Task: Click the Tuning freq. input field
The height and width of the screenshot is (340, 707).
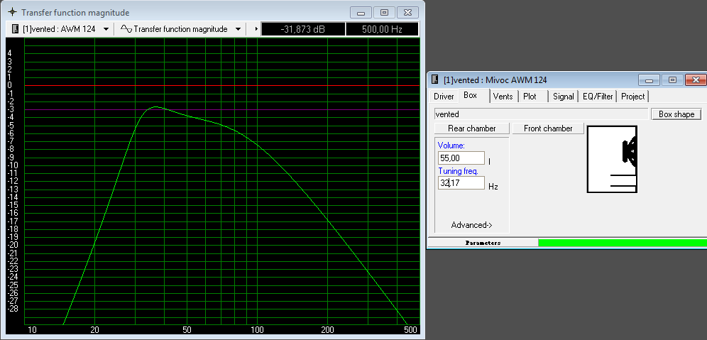Action: (x=461, y=183)
